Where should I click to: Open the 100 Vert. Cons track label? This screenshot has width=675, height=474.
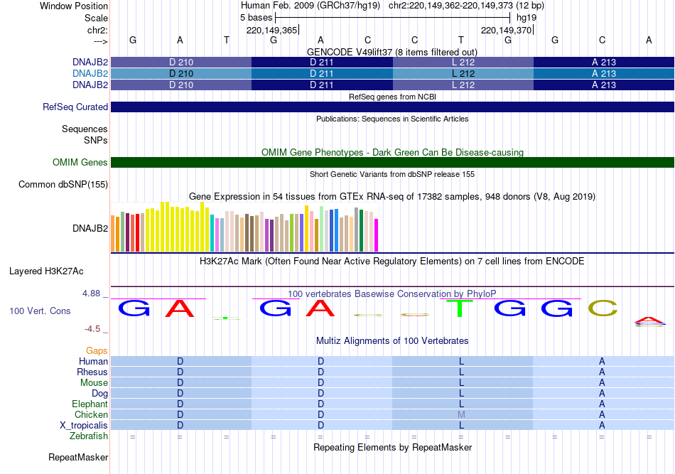point(40,311)
